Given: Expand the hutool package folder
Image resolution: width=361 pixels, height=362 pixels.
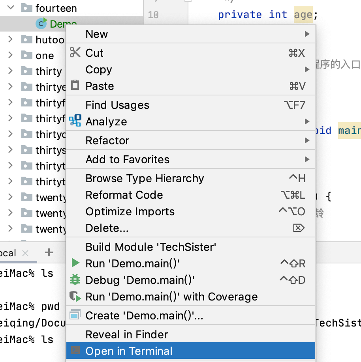Looking at the screenshot, I should click(x=11, y=39).
